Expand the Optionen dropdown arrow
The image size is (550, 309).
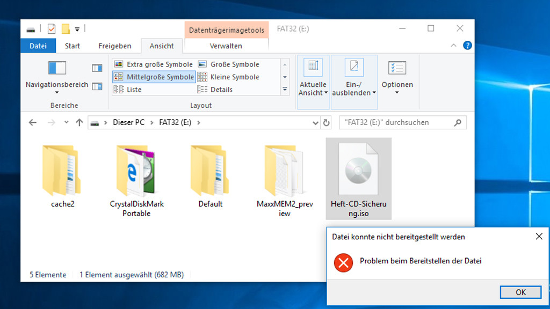tap(397, 93)
